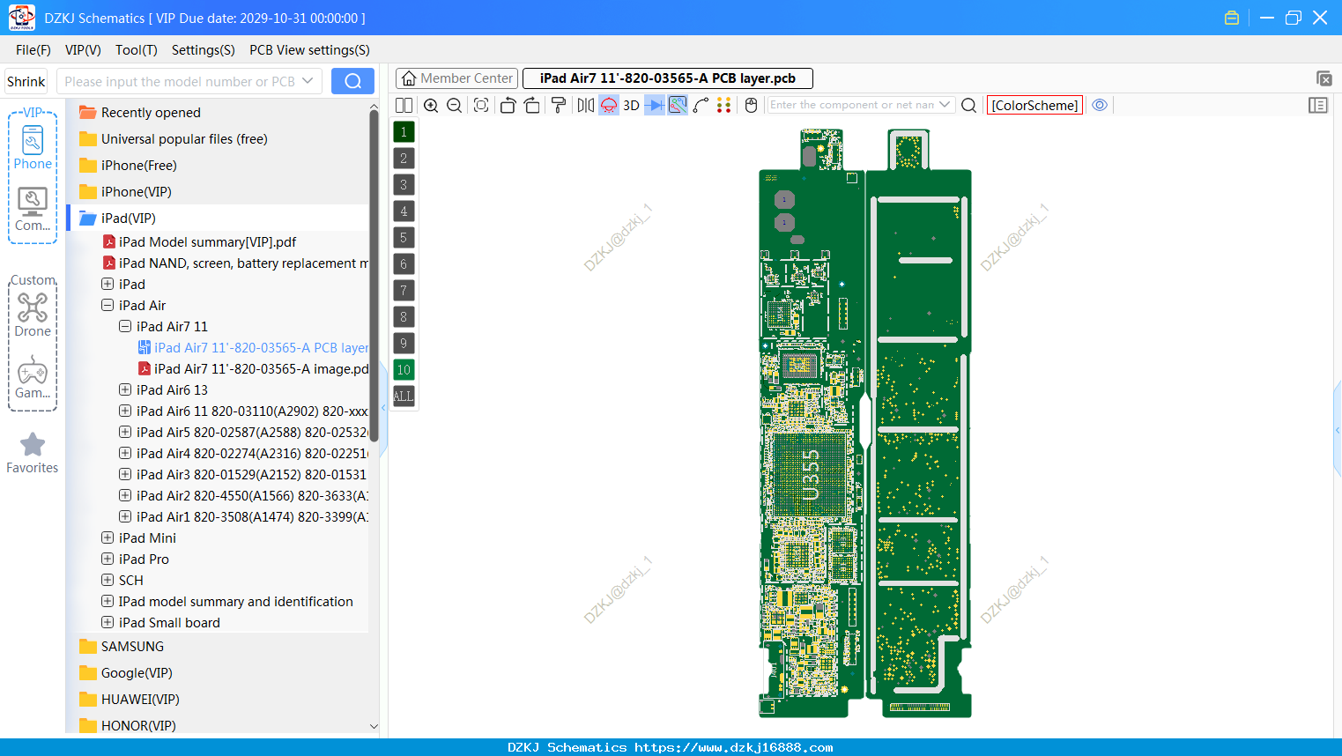Open the ColorScheme options
The width and height of the screenshot is (1342, 756).
[x=1034, y=105]
